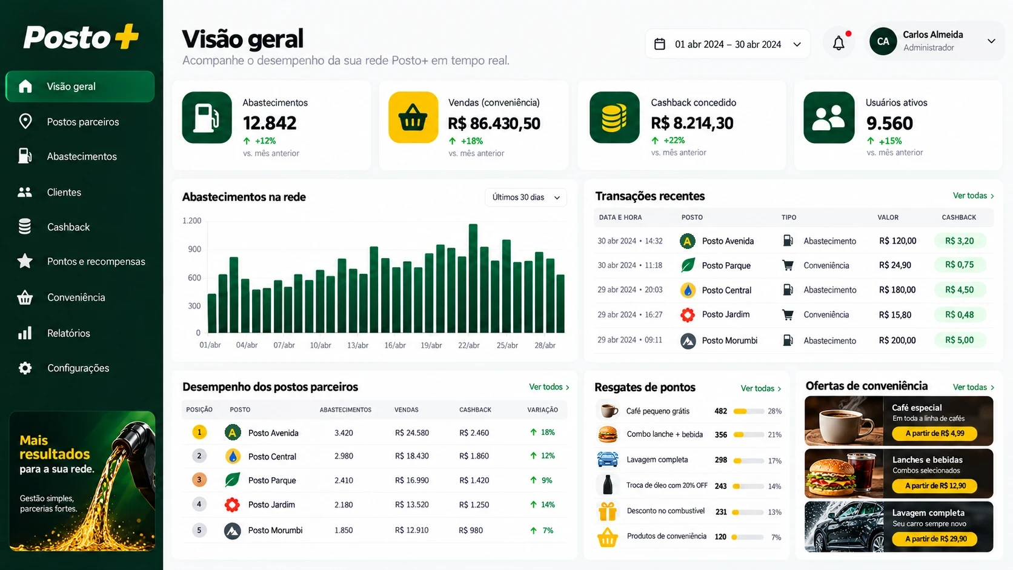
Task: Click Ver todos in Desempenho dos postos parceiros
Action: click(549, 387)
